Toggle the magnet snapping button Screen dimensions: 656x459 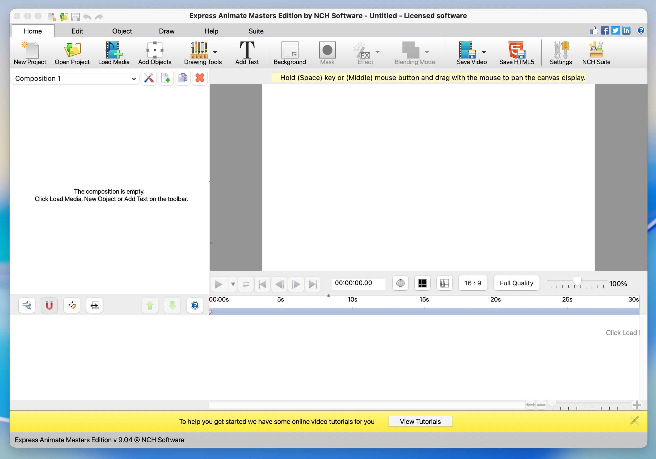(49, 305)
